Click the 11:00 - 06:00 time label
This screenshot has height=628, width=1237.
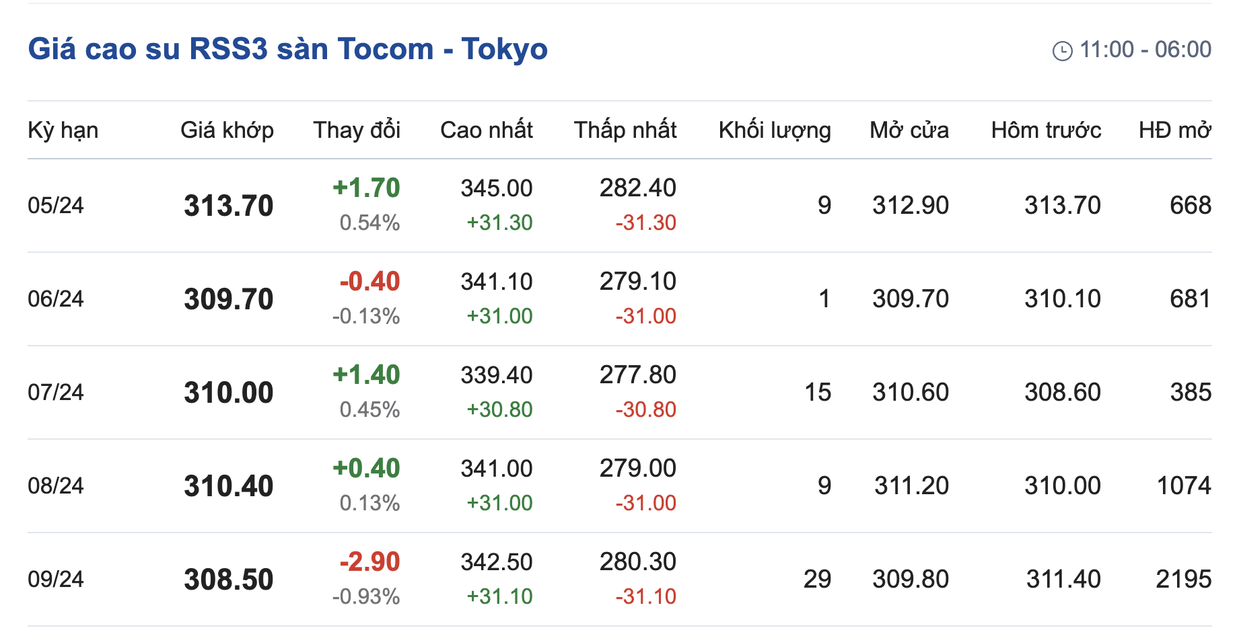tap(1145, 49)
